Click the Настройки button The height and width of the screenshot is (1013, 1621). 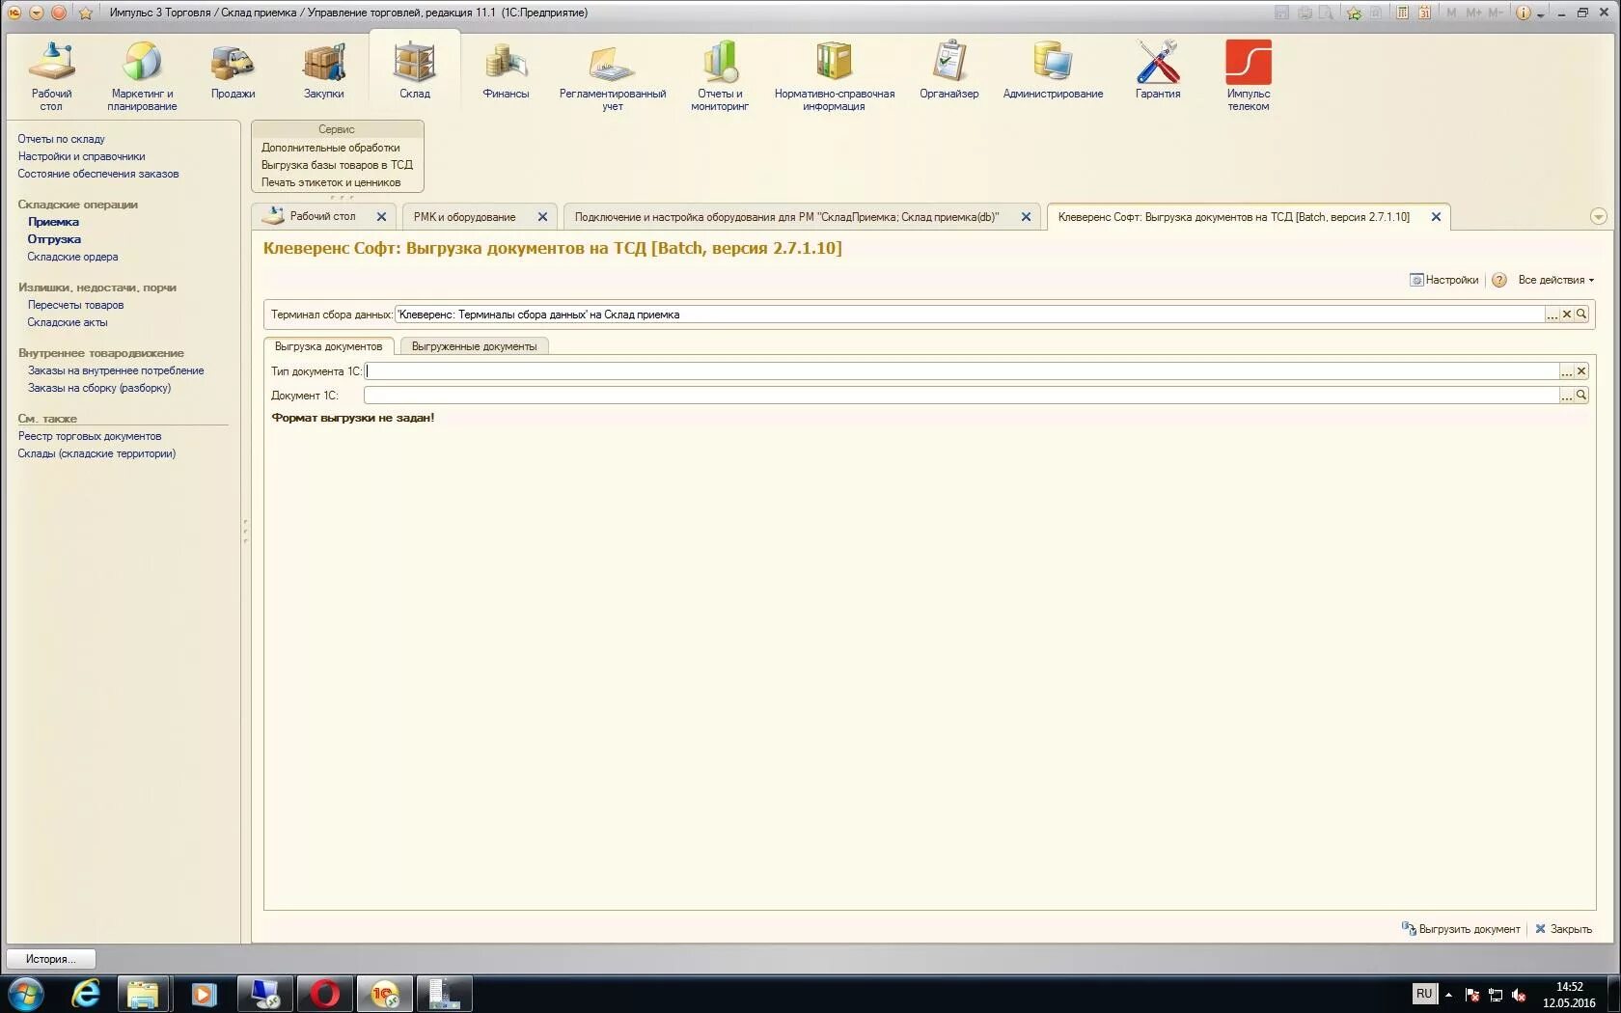pyautogui.click(x=1444, y=280)
